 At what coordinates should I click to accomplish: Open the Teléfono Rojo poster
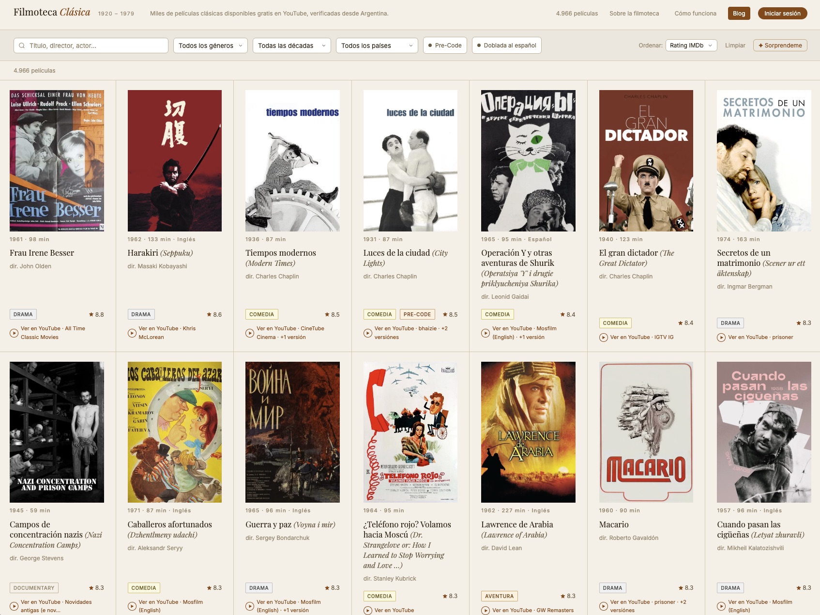click(x=410, y=432)
